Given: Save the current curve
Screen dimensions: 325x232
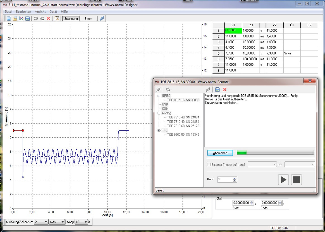Looking at the screenshot, I should (27, 18).
